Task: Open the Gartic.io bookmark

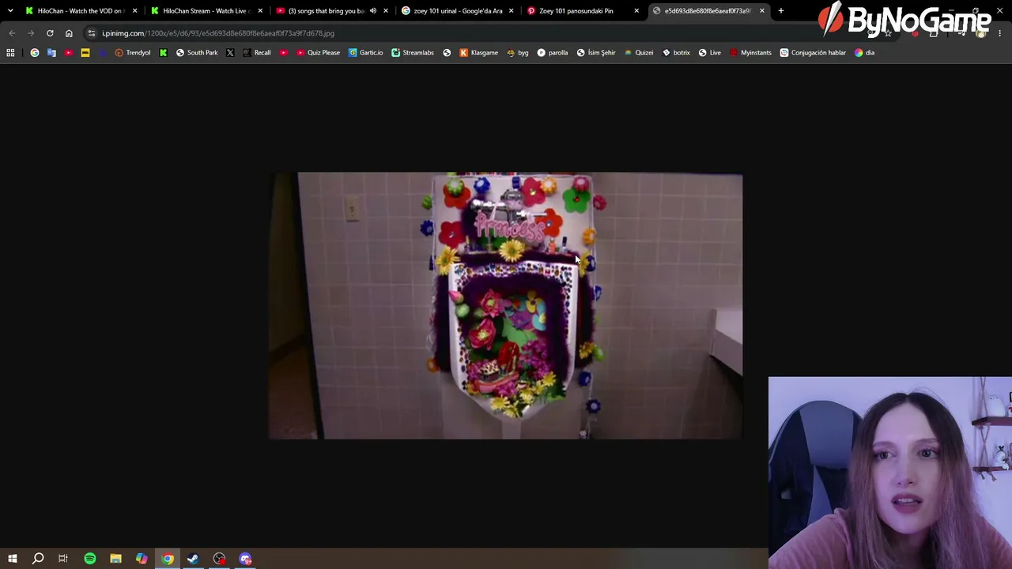Action: [x=365, y=53]
